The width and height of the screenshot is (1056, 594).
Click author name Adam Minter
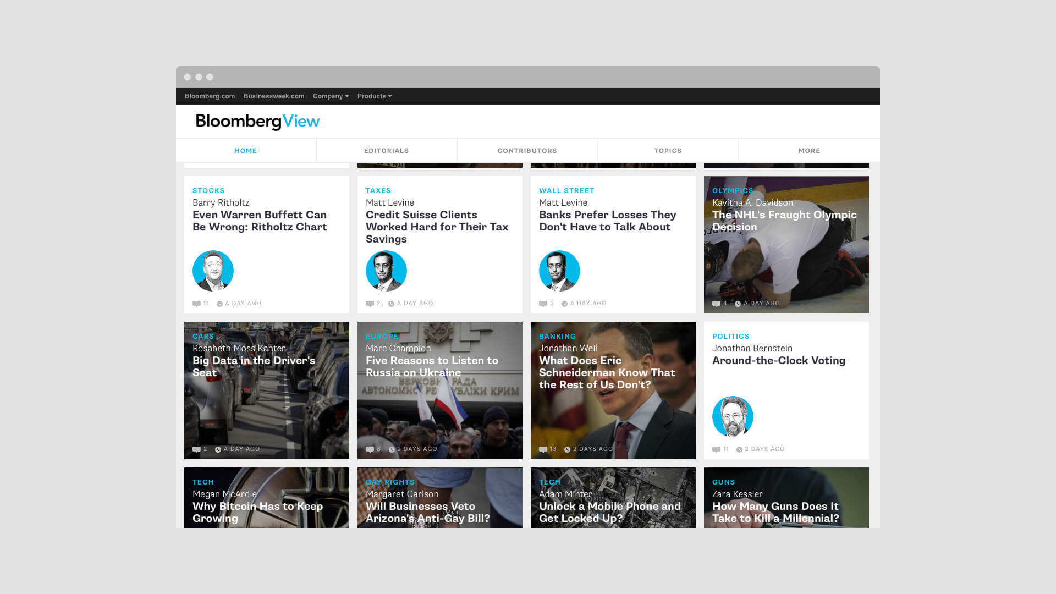coord(565,494)
